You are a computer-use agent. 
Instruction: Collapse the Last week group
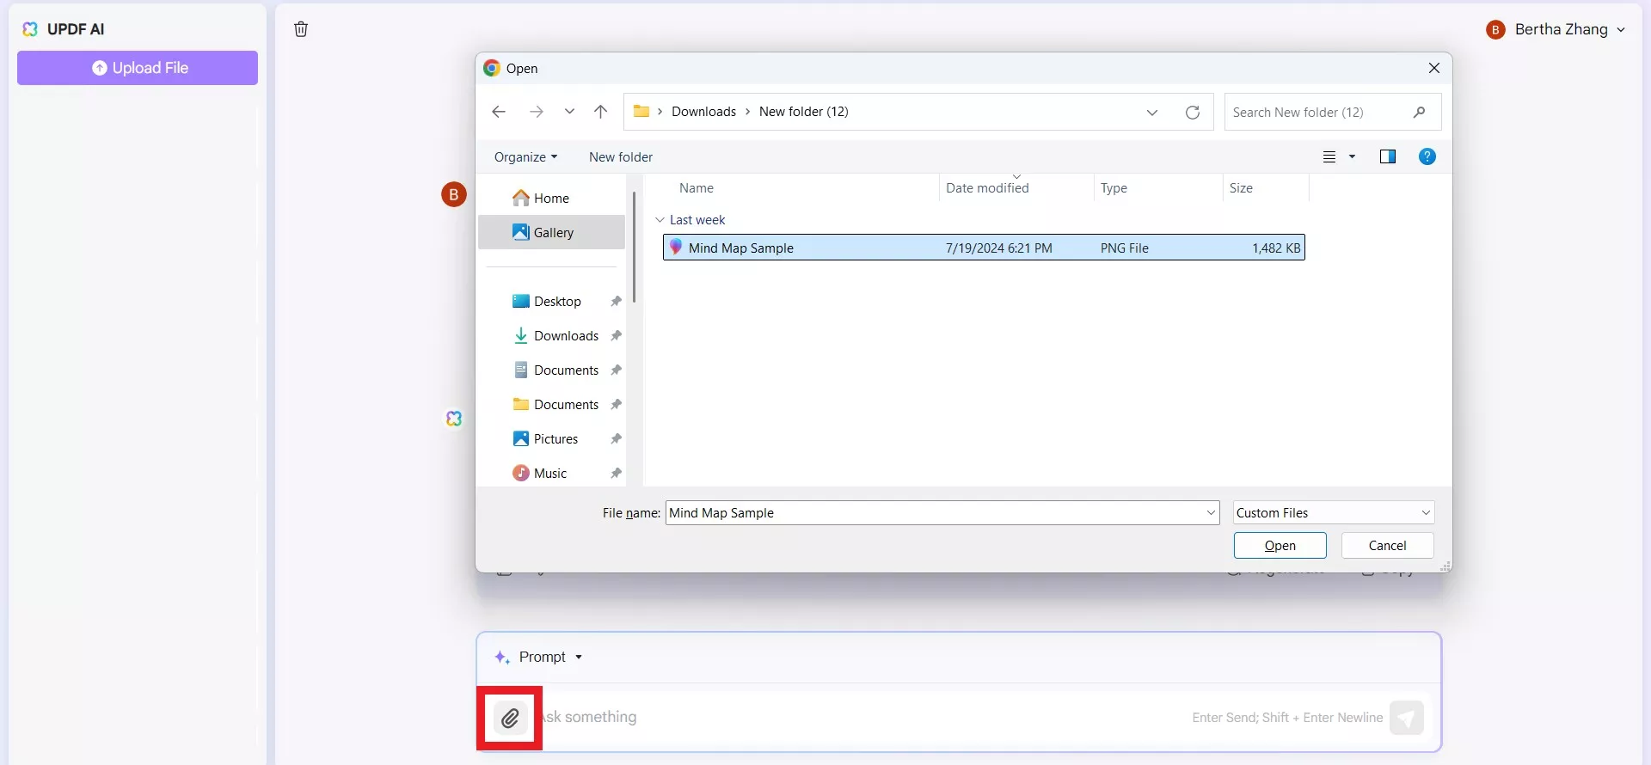pyautogui.click(x=660, y=220)
